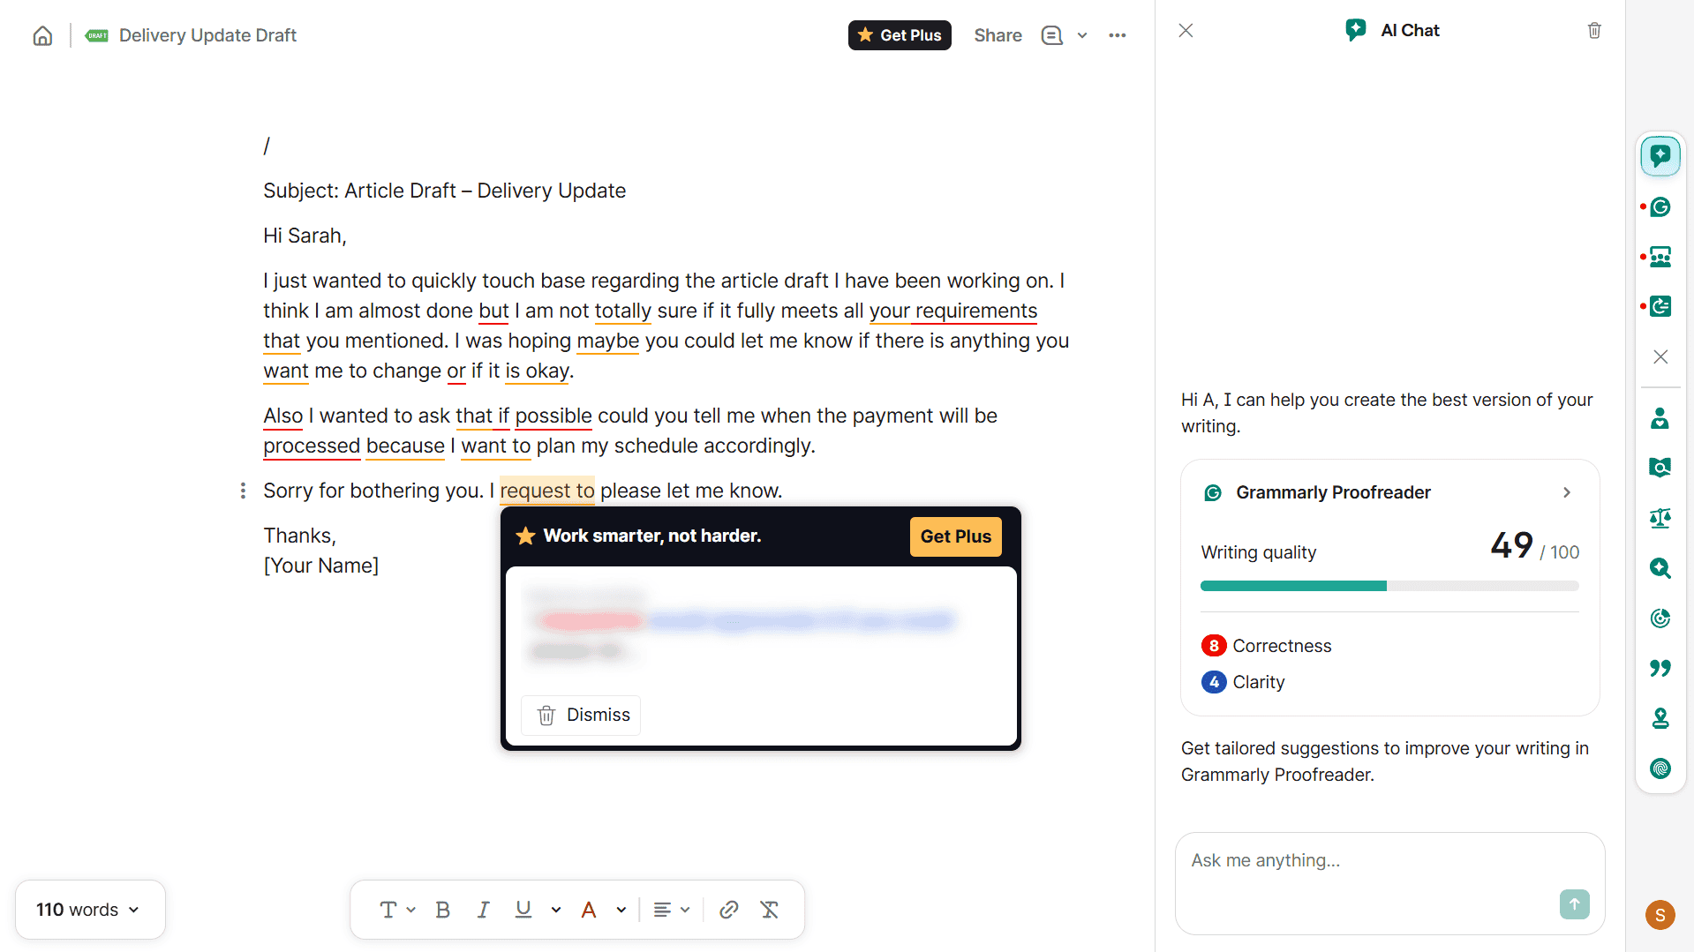The width and height of the screenshot is (1694, 952).
Task: Expand the Grammarly Proofreader card chevron
Action: click(1567, 492)
